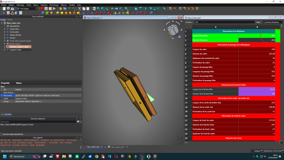
Task: Select the Pocket tool icon
Action: [x=84, y=13]
